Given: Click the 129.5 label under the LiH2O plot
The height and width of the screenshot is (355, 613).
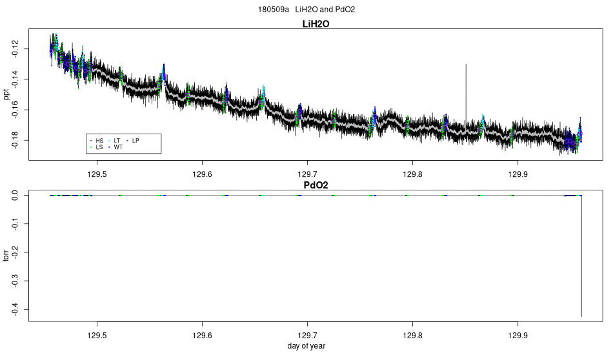Looking at the screenshot, I should tap(97, 174).
